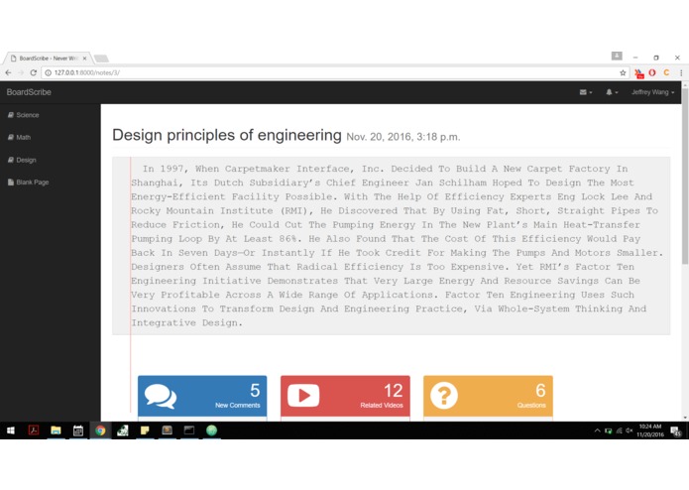Open the 5 New Comments count
Screen dimensions: 689x490
pos(255,390)
